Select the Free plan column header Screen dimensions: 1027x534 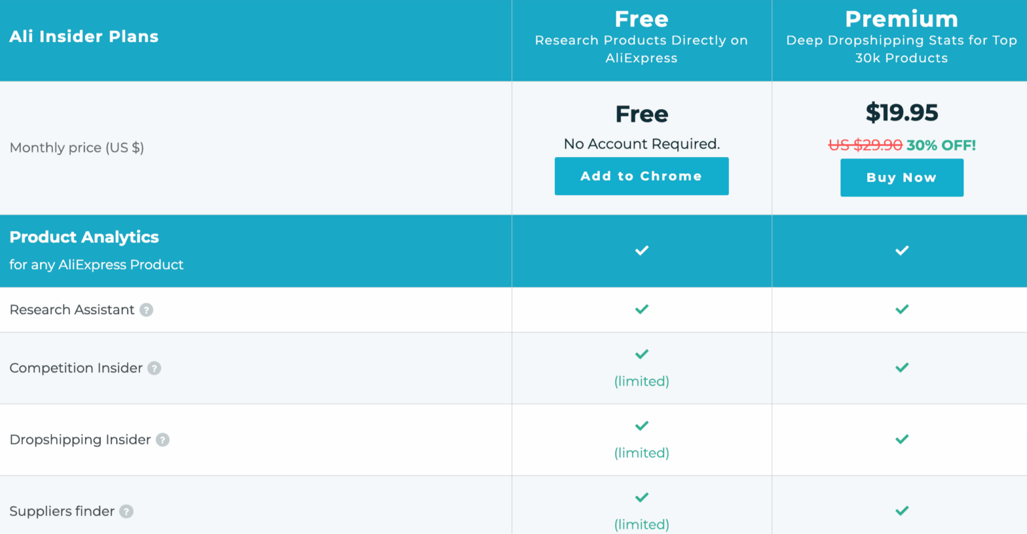coord(641,19)
